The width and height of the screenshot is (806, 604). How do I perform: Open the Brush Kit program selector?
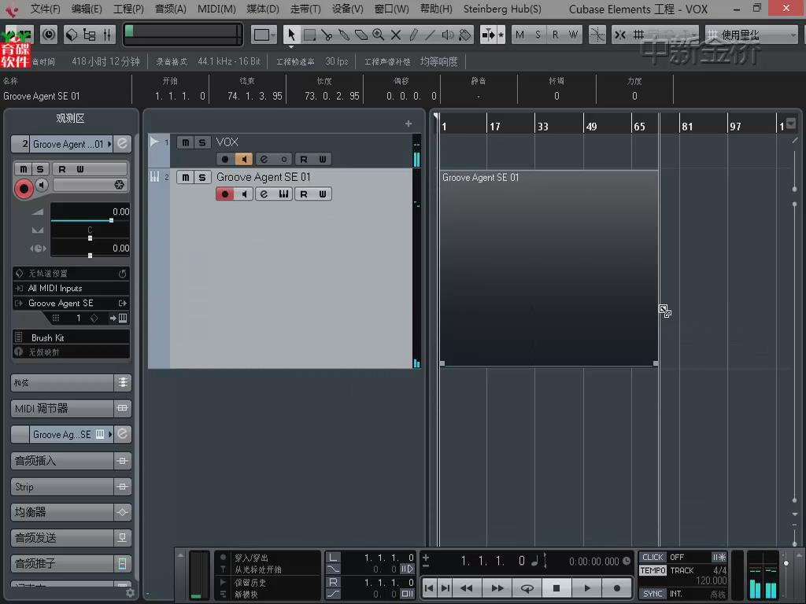pyautogui.click(x=71, y=337)
